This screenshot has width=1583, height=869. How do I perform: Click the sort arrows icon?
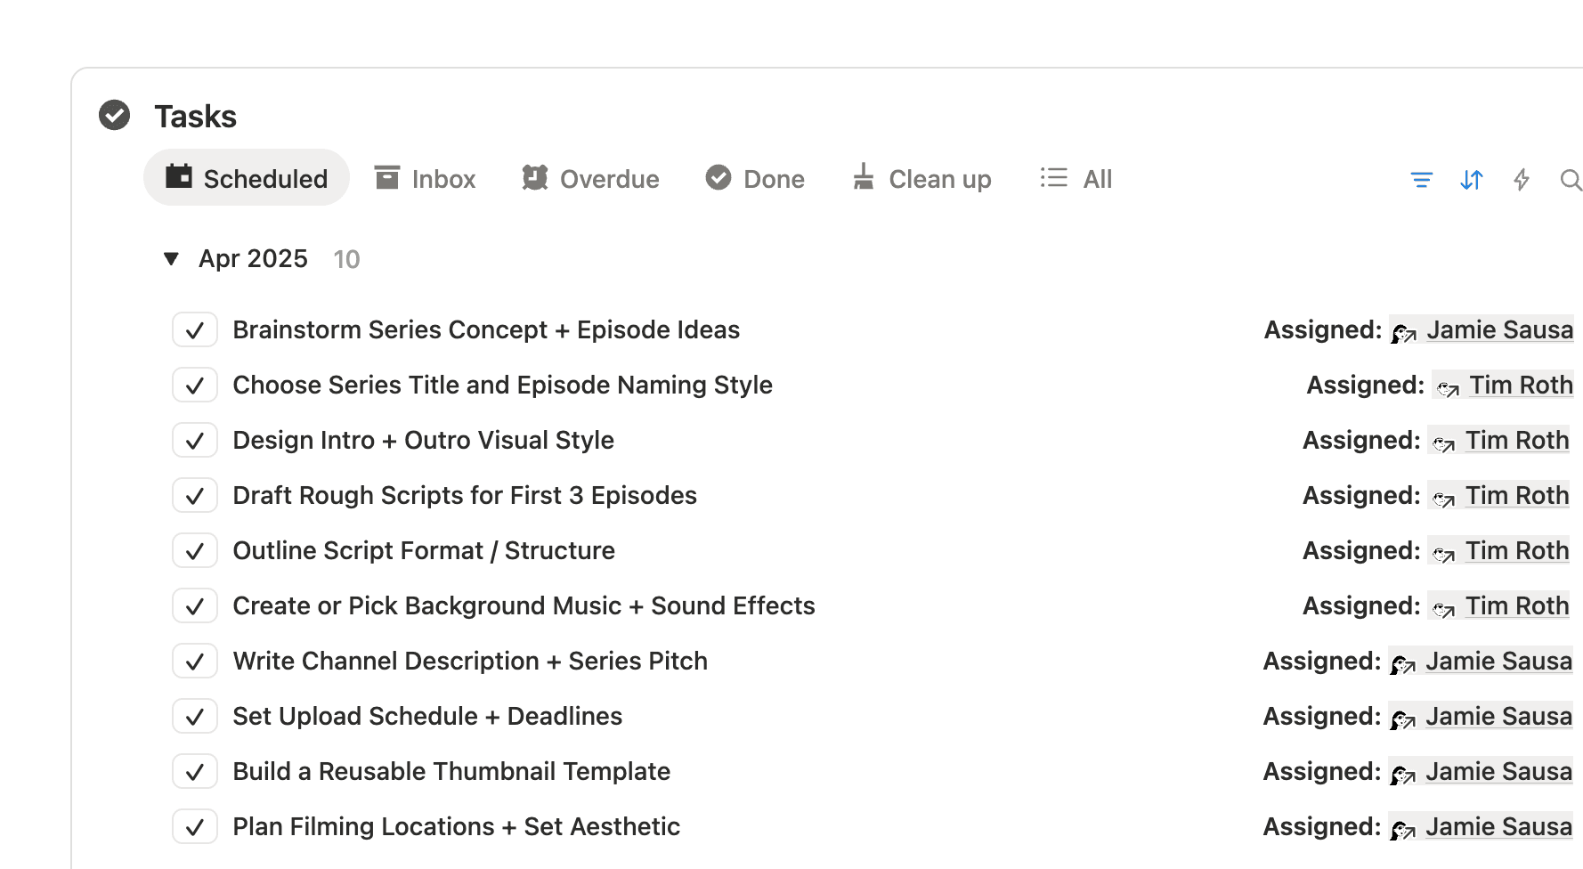point(1472,180)
